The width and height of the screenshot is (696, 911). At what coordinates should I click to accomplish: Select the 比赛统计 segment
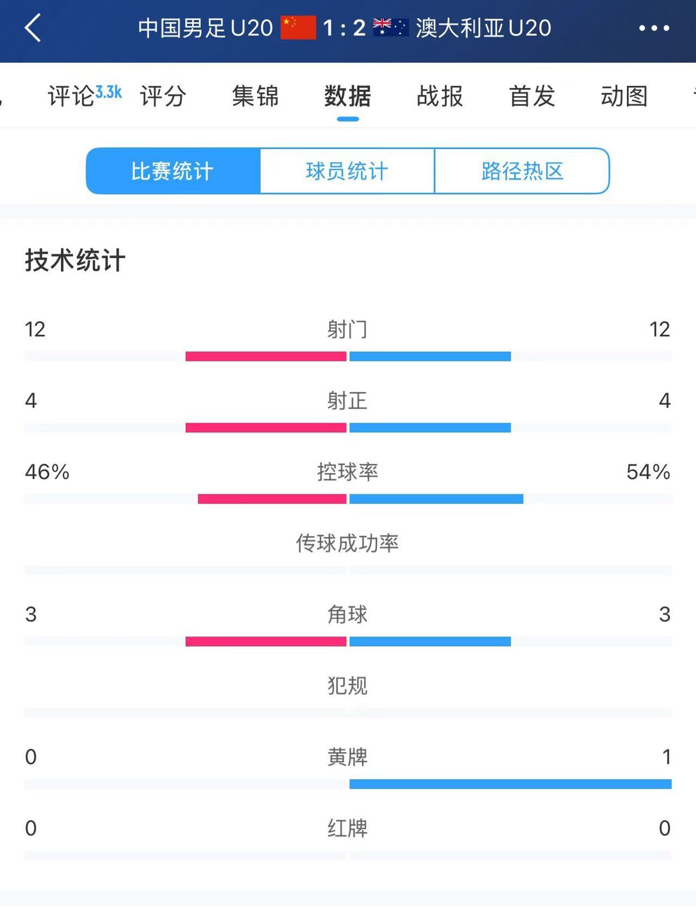(173, 171)
